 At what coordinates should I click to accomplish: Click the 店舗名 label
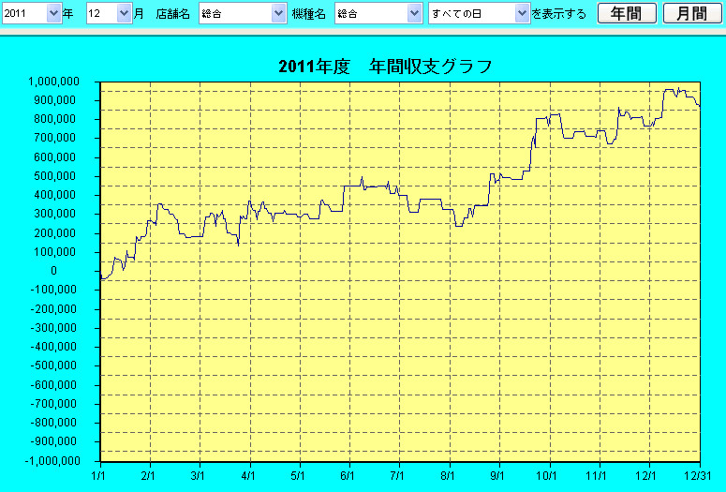(172, 14)
